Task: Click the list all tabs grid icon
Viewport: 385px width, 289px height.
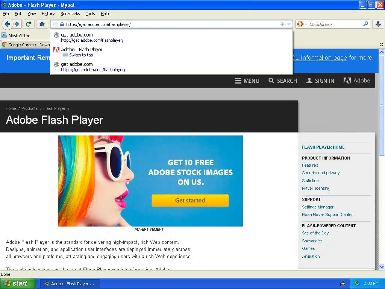Action: pos(381,44)
